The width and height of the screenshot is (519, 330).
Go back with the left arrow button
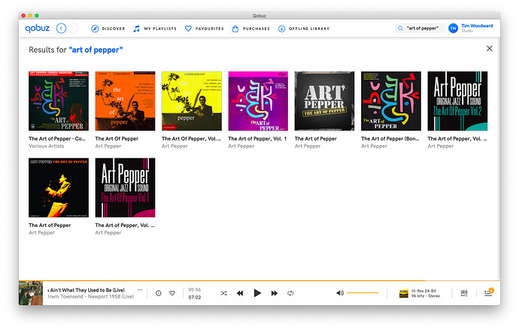[61, 29]
